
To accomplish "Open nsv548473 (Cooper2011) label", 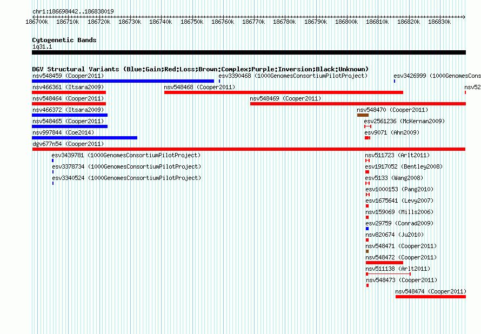I will (402, 280).
